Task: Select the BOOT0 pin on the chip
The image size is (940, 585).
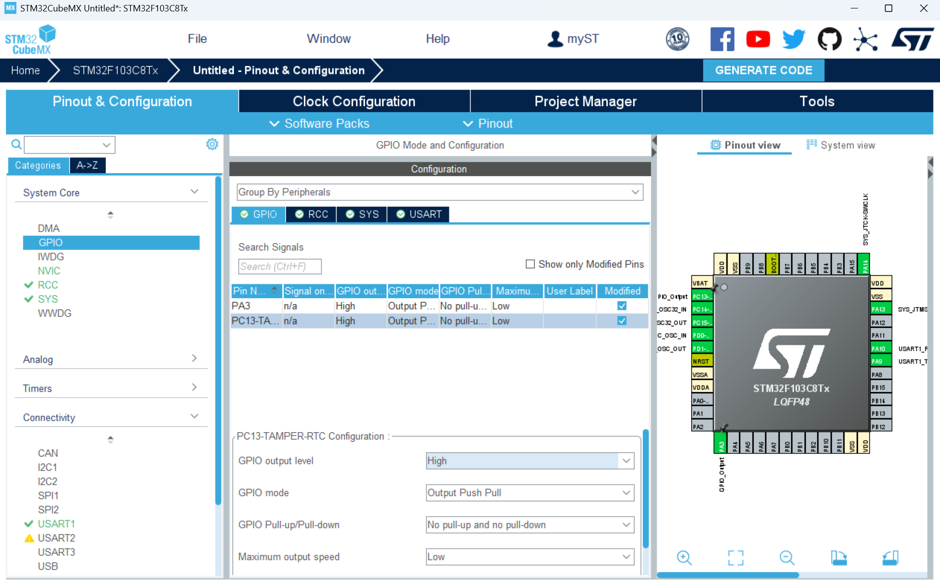Action: 773,264
